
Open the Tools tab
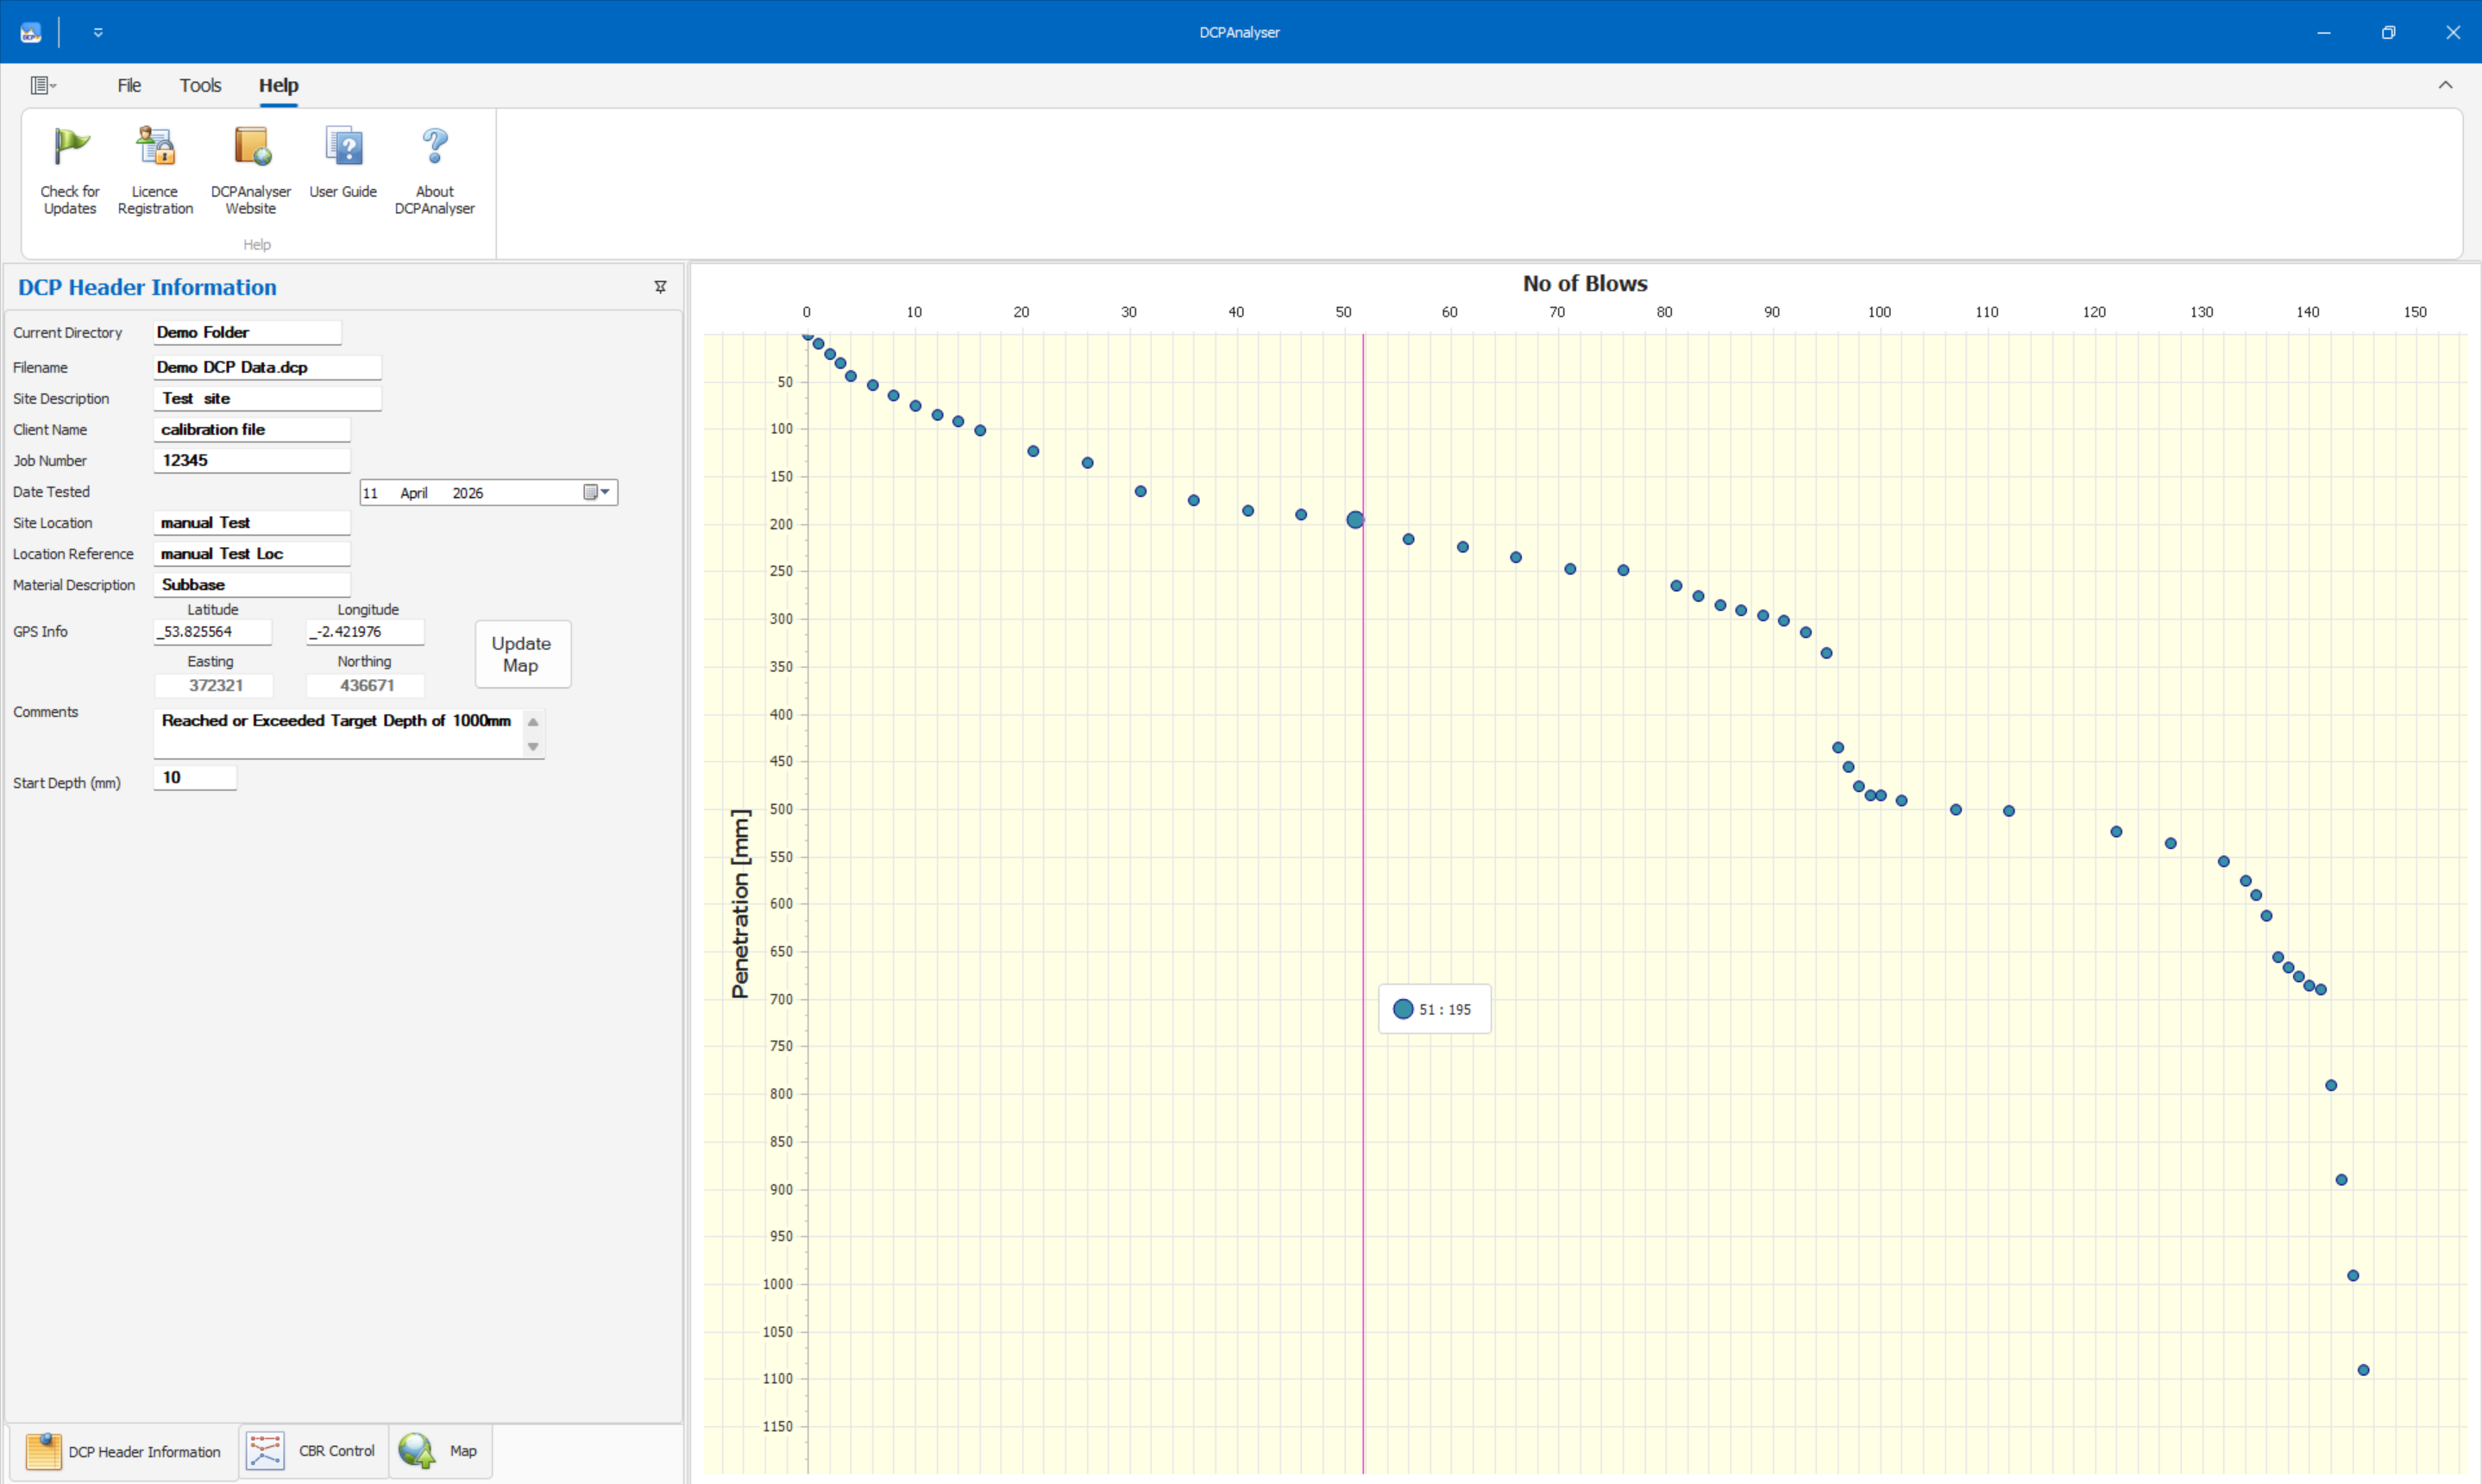[200, 86]
